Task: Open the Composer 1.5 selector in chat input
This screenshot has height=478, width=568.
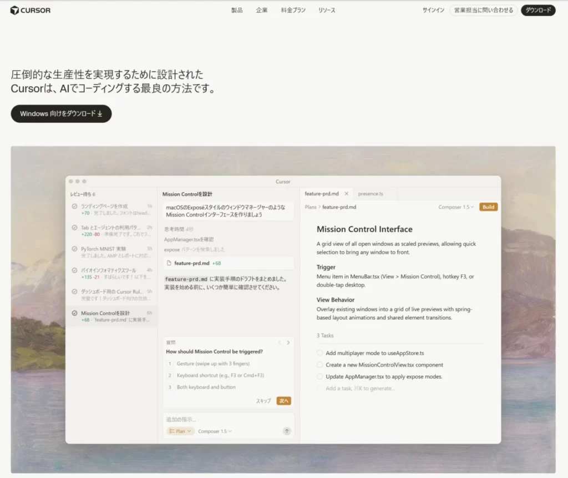Action: coord(212,431)
